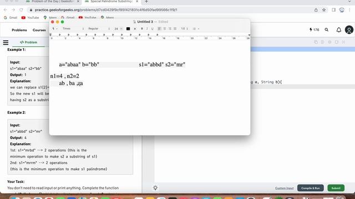355x199 pixels.
Task: Open the hamburger sidebar menu
Action: pyautogui.click(x=6, y=43)
